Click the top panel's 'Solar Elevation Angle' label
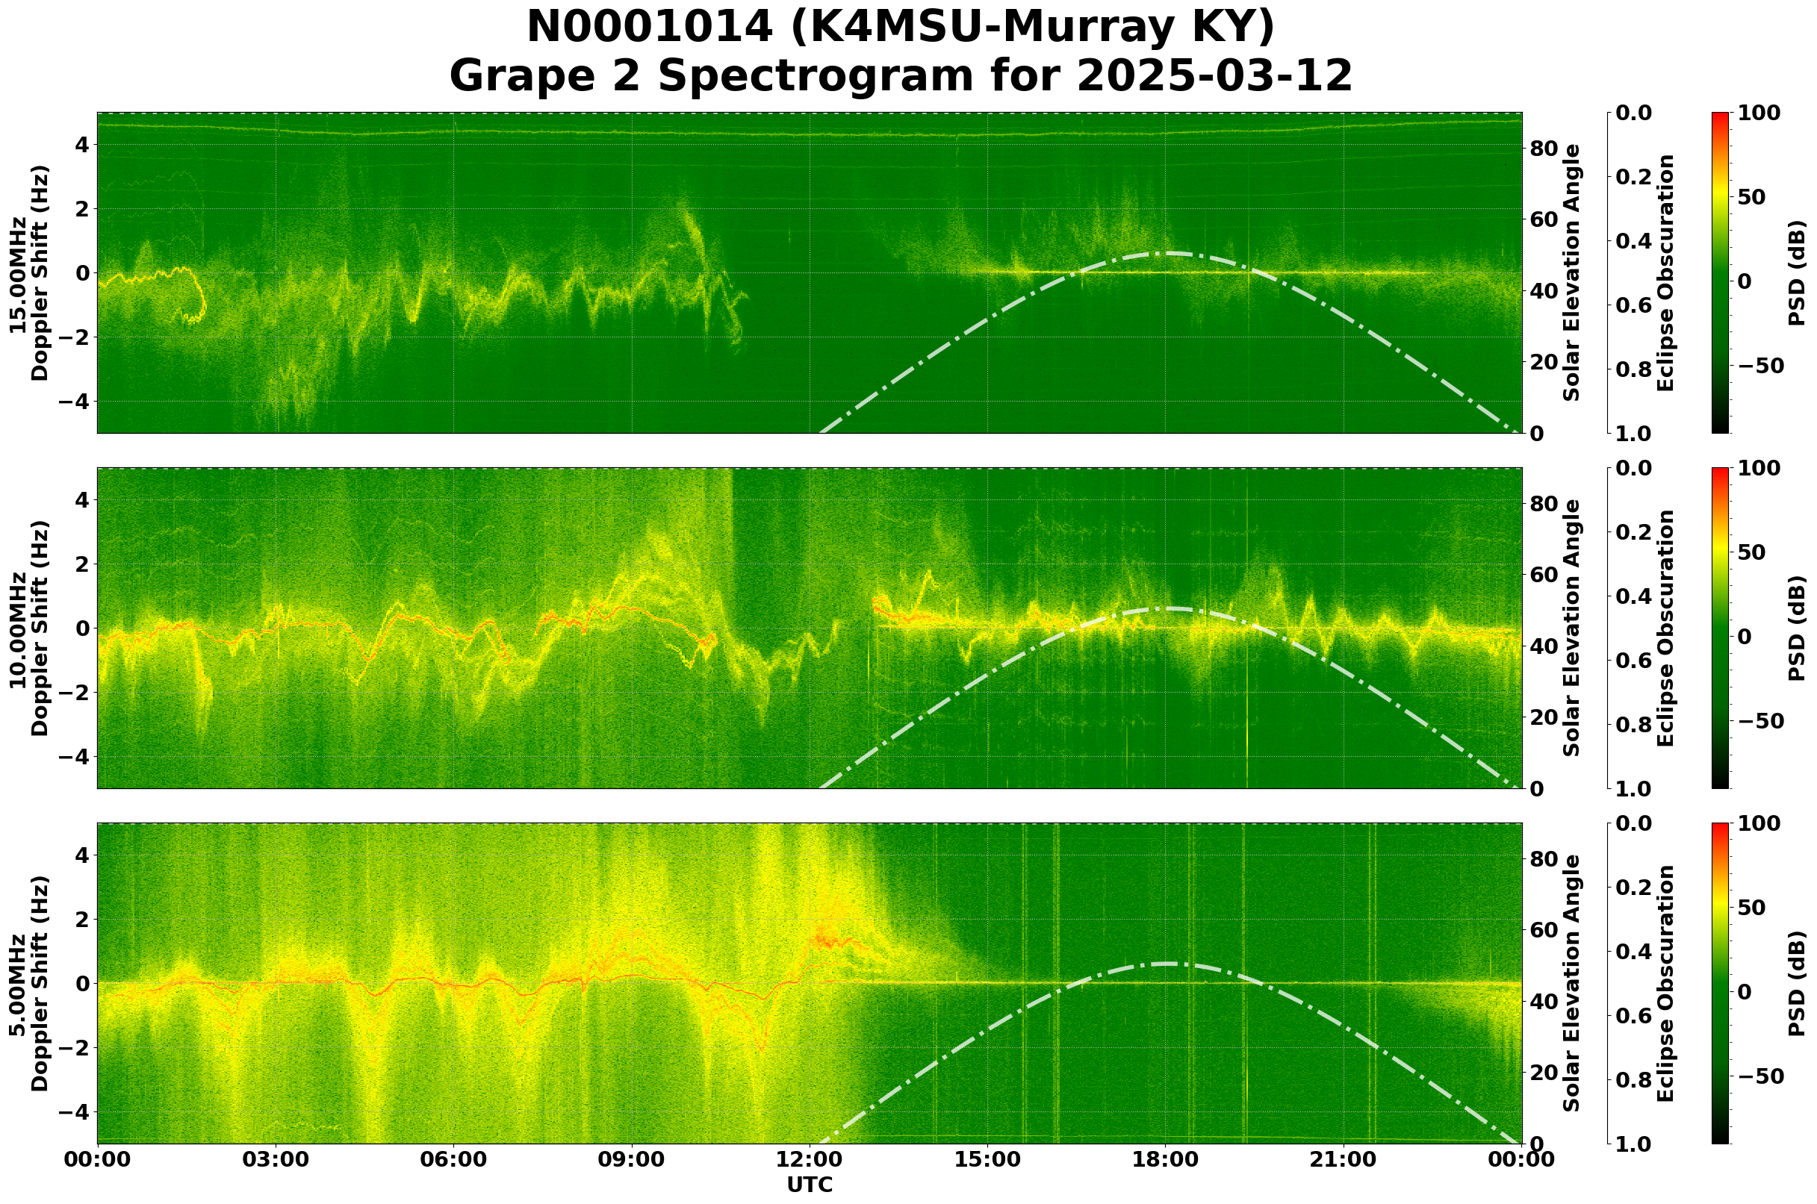This screenshot has width=1817, height=1204. pos(1572,272)
